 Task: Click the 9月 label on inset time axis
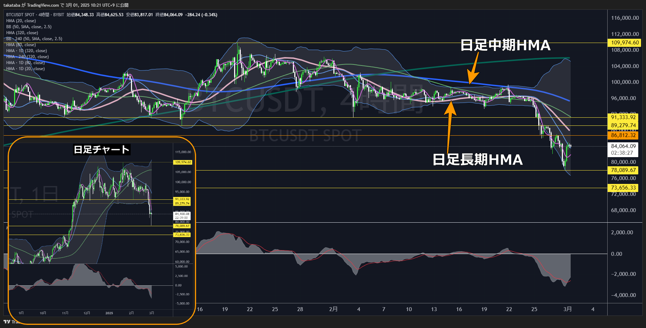(21, 313)
